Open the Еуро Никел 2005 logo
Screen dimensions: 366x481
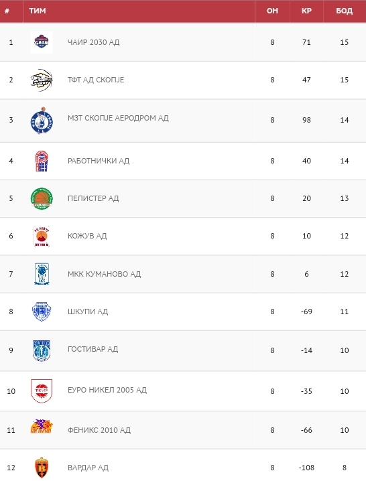pos(42,391)
